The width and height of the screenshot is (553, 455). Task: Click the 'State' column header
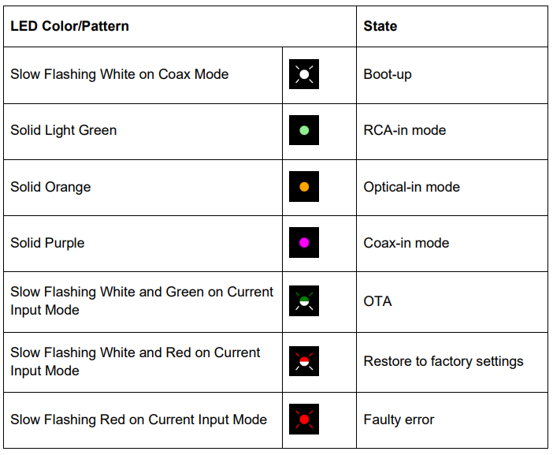pyautogui.click(x=380, y=26)
